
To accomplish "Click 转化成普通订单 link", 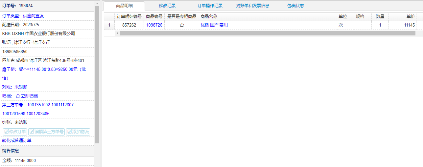I will tap(17, 140).
